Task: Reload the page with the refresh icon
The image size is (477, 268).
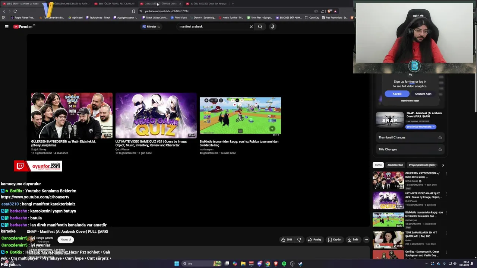Action: coord(15,11)
